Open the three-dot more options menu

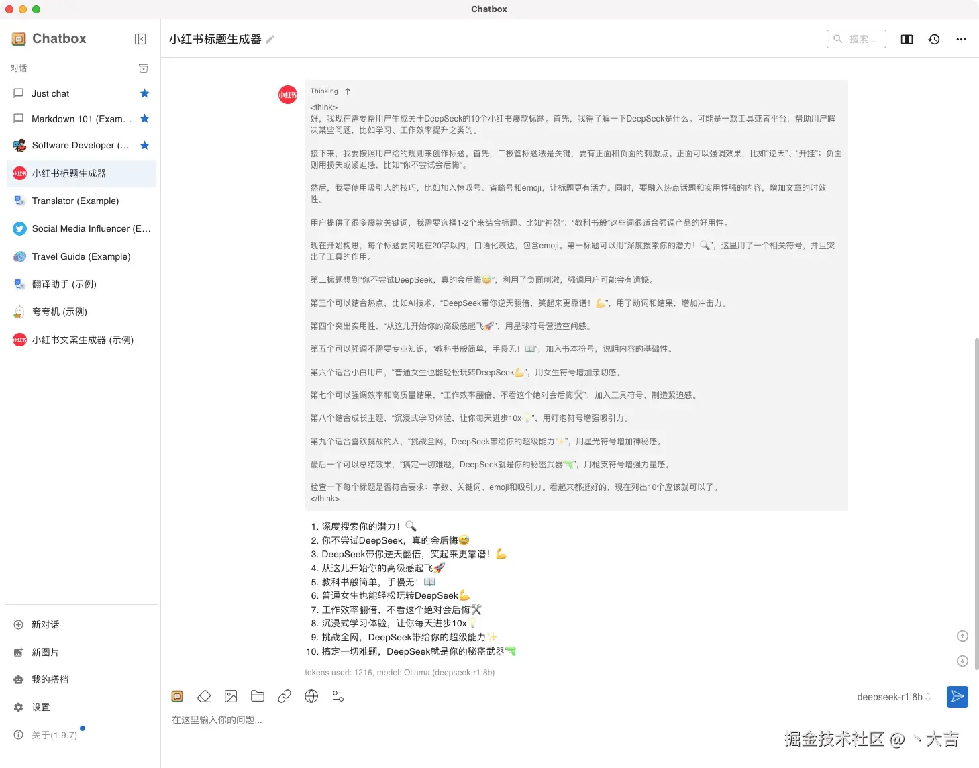pyautogui.click(x=961, y=39)
